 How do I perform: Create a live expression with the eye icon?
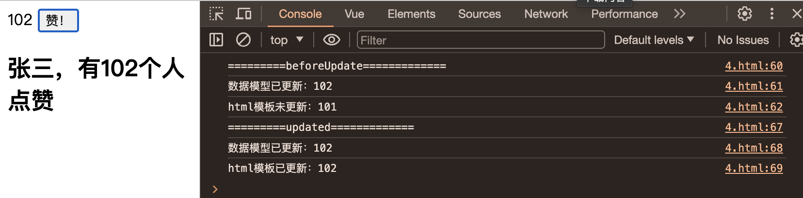click(x=332, y=40)
